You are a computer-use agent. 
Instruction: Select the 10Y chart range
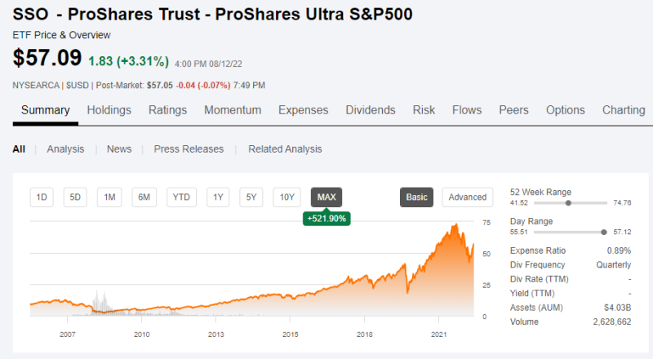287,197
